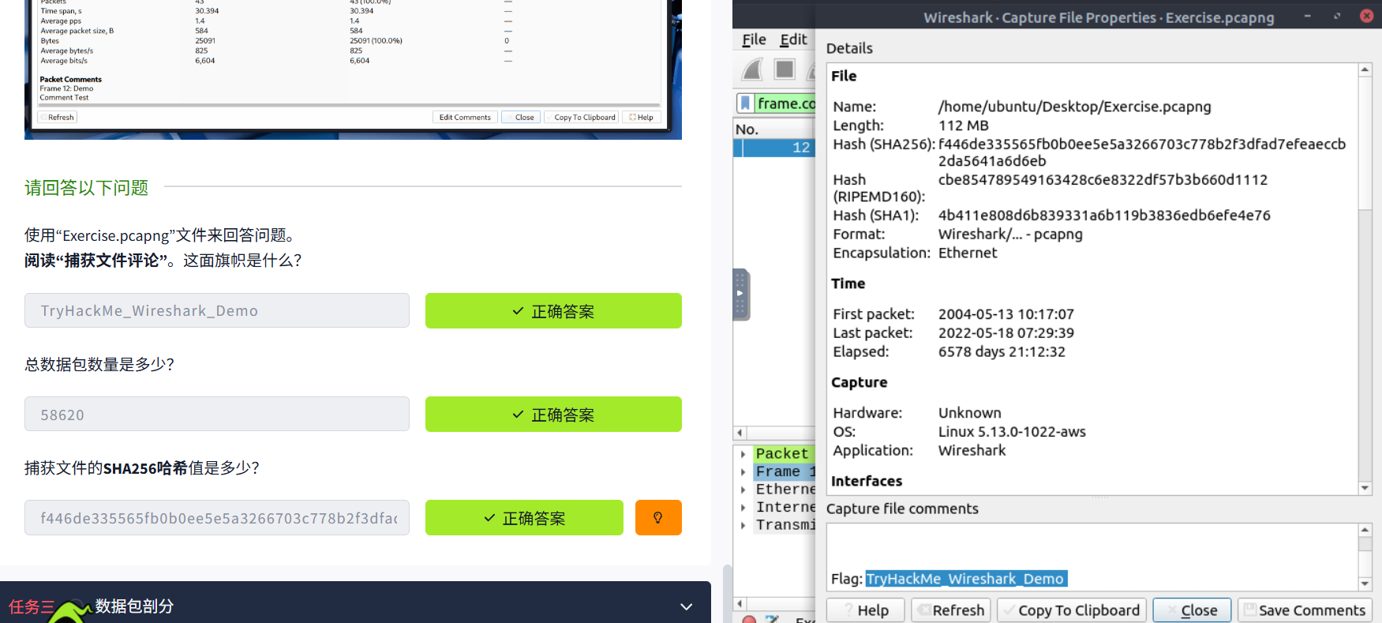This screenshot has height=623, width=1382.
Task: Click the filter bookmark icon
Action: pyautogui.click(x=745, y=103)
